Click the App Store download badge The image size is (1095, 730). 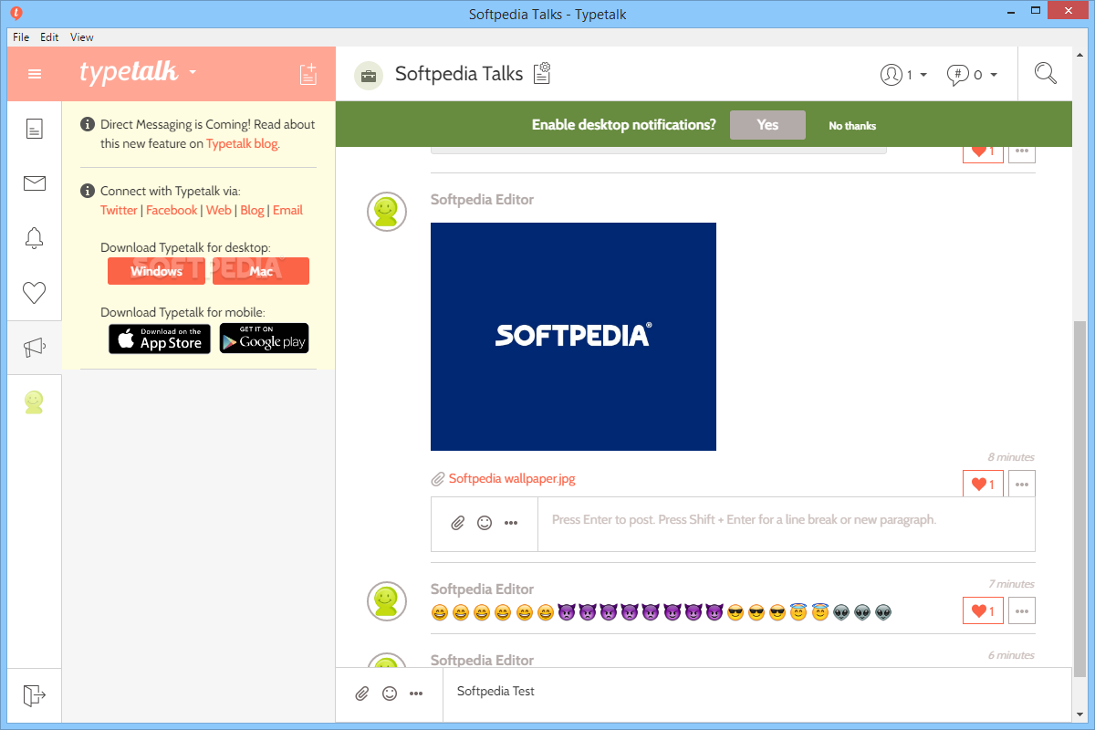pos(160,339)
